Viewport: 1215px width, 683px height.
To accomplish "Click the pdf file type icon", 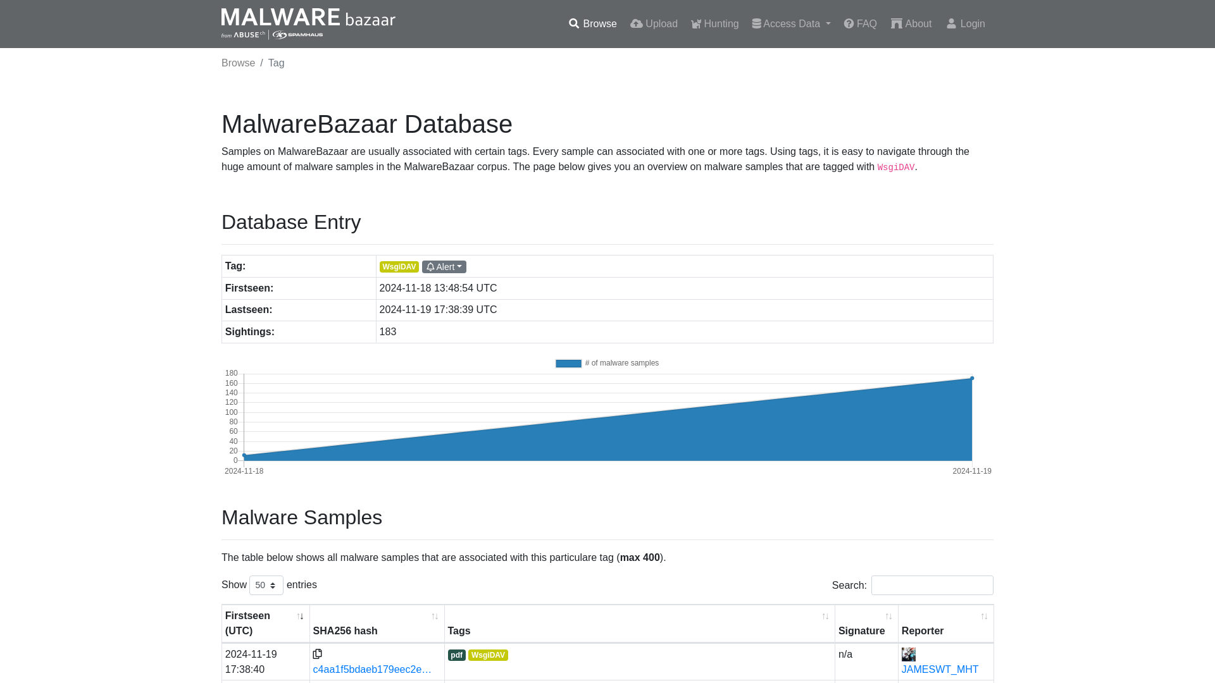I will point(456,655).
